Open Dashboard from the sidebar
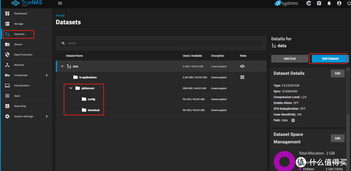 coord(20,14)
